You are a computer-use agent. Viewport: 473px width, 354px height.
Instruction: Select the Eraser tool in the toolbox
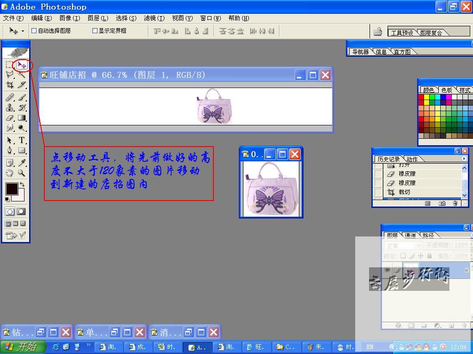pyautogui.click(x=9, y=118)
